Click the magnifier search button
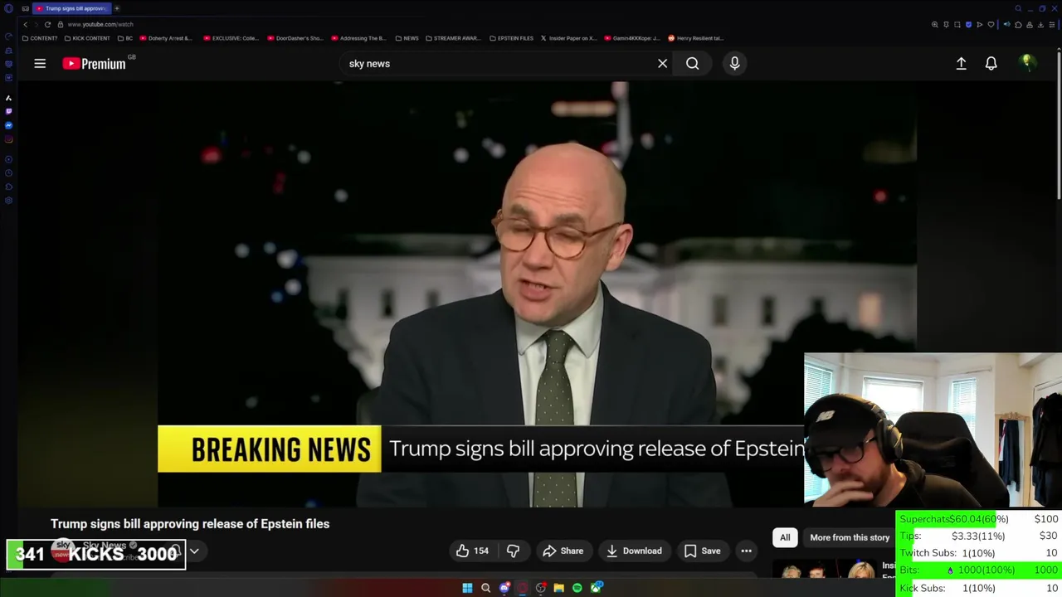This screenshot has height=597, width=1062. coord(692,64)
